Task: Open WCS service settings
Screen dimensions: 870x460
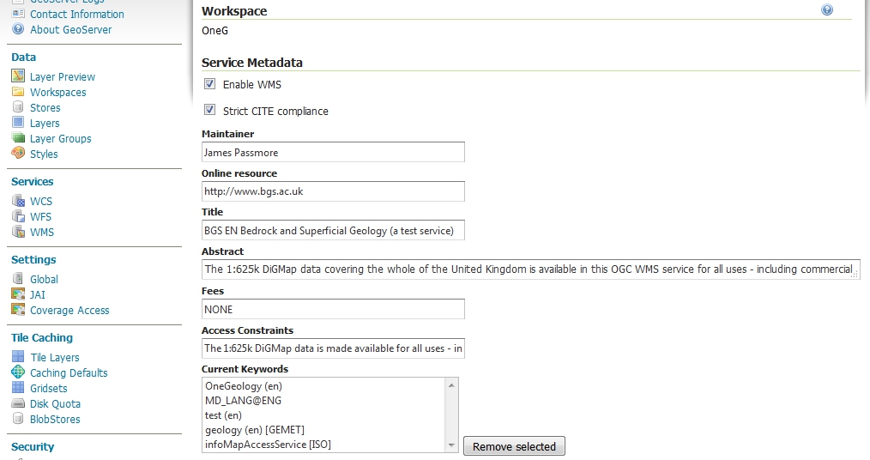Action: coord(41,202)
